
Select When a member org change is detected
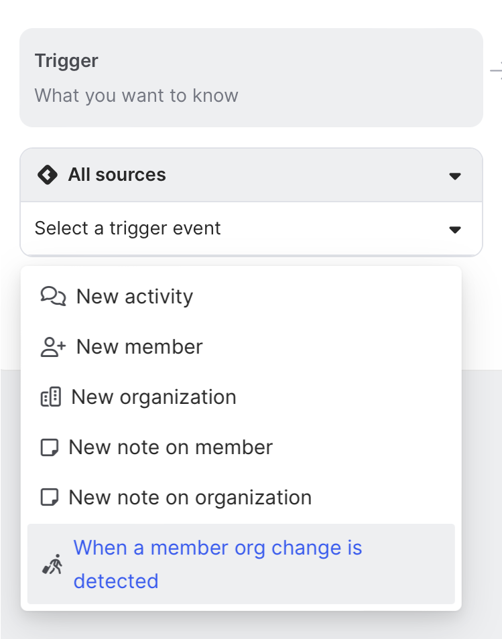(x=217, y=564)
